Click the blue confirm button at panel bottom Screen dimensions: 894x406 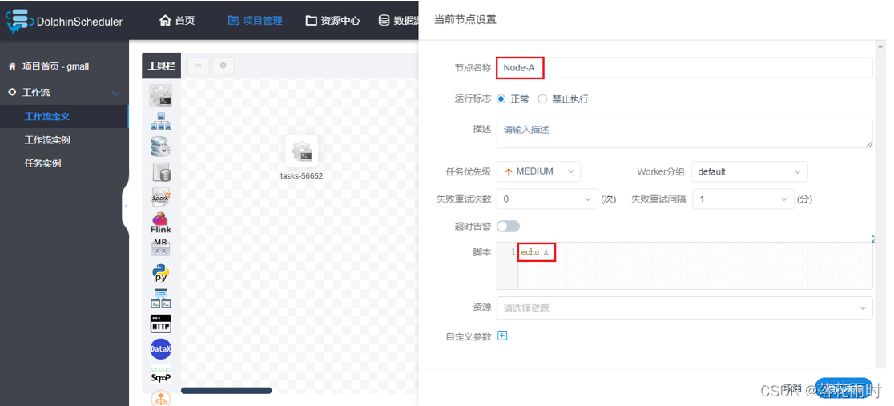pyautogui.click(x=844, y=388)
